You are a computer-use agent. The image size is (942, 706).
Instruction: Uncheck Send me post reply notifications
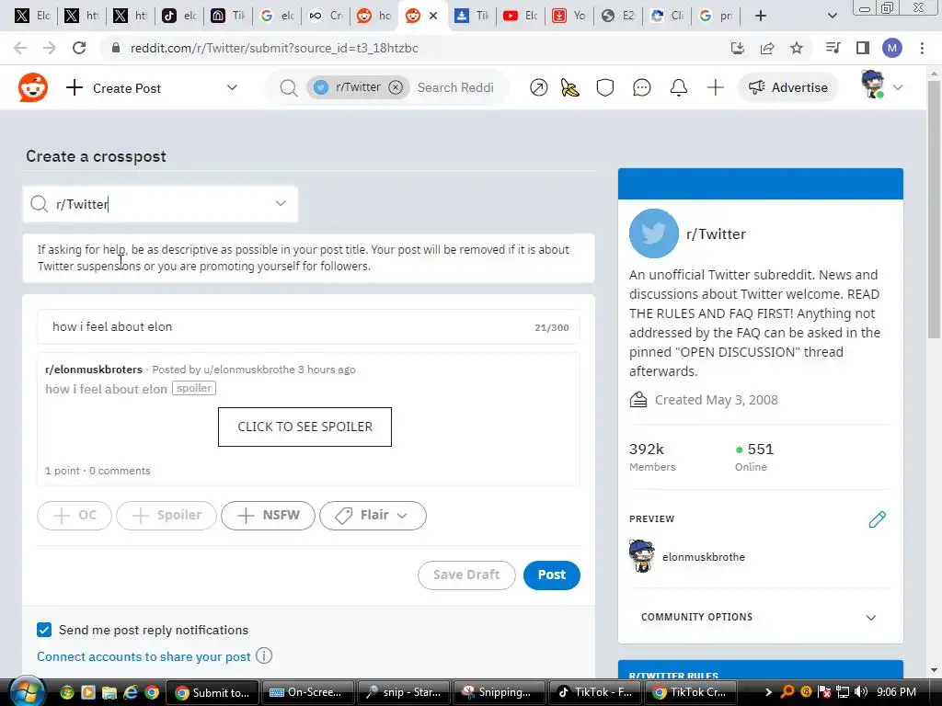click(x=44, y=630)
